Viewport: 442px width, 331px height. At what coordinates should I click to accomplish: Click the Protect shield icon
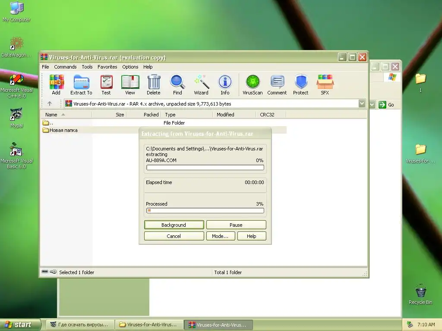point(301,84)
